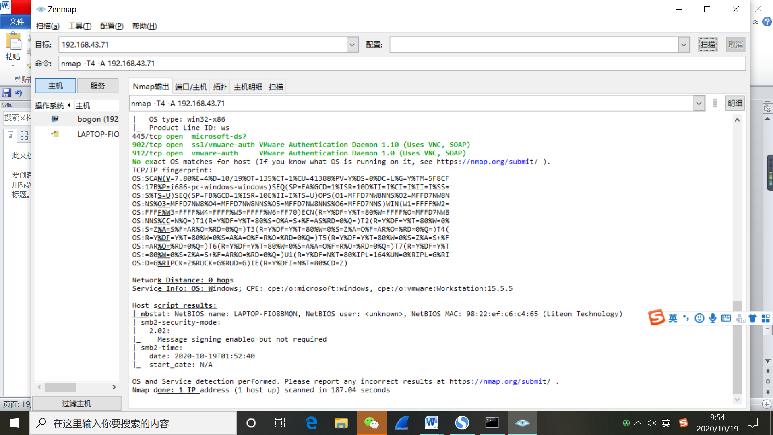Viewport: 773px width, 435px height.
Task: Expand the 配置 profile dropdown
Action: 684,45
